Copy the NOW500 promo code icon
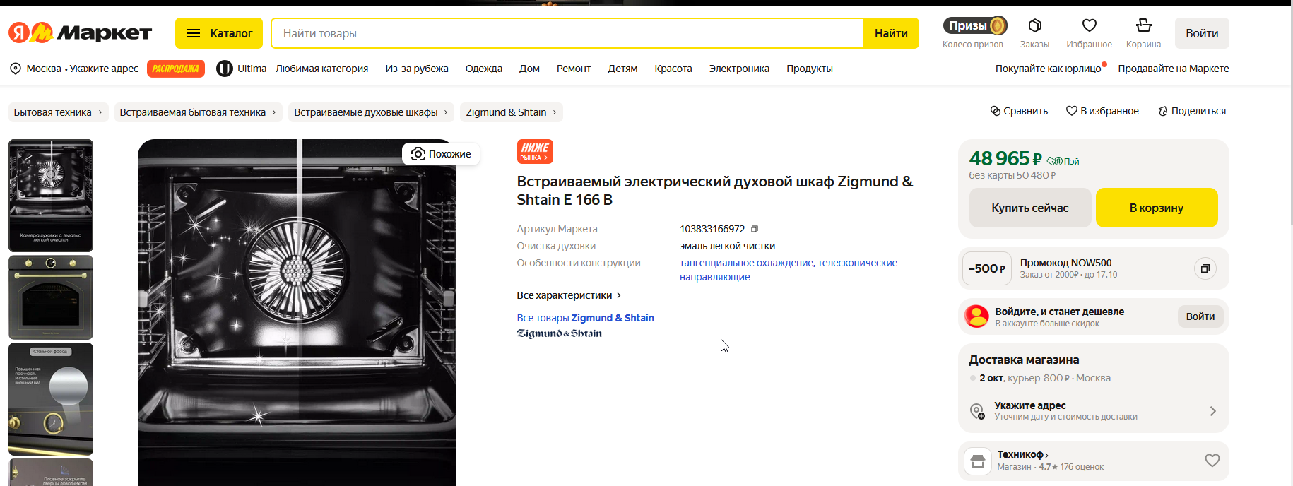The height and width of the screenshot is (486, 1293). tap(1205, 268)
